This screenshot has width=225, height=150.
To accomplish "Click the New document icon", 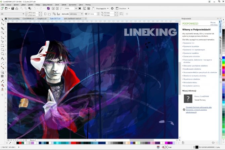I will pos(2,8).
